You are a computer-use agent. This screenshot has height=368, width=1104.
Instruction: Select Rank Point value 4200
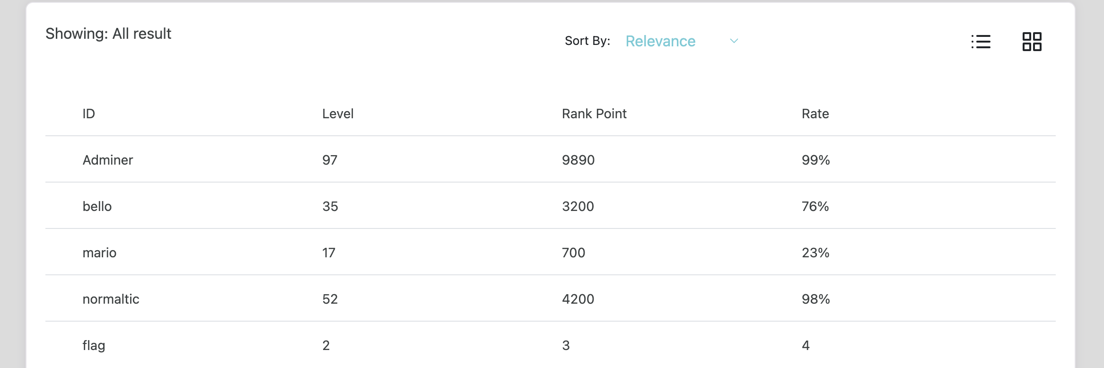578,299
